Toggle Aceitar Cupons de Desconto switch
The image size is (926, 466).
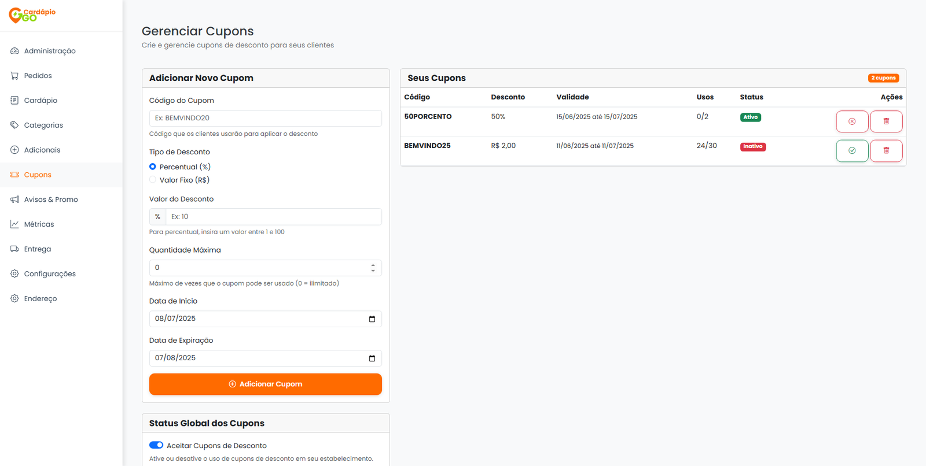[156, 445]
